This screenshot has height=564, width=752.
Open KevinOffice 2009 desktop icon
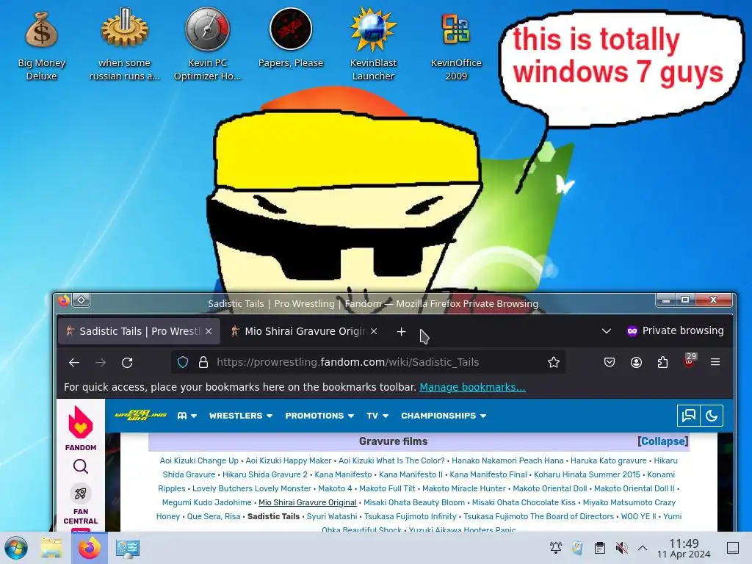pos(456,46)
